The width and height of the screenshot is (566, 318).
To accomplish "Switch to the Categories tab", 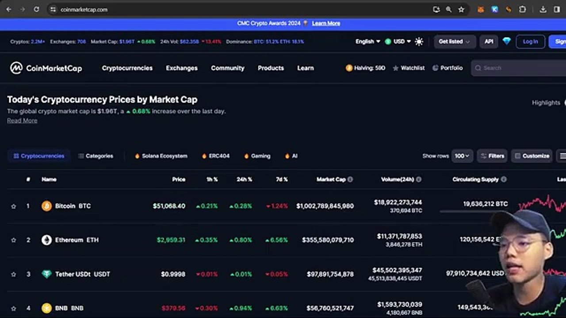I will point(96,156).
